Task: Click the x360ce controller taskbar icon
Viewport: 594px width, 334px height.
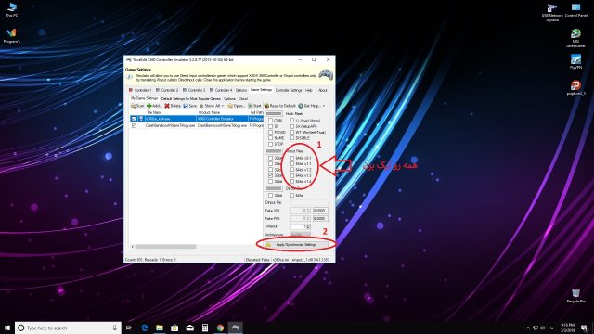Action: tap(235, 328)
